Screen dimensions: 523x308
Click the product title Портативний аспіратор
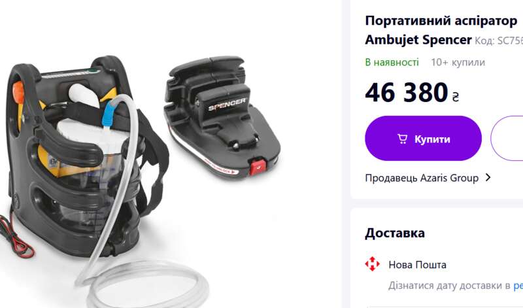click(441, 21)
